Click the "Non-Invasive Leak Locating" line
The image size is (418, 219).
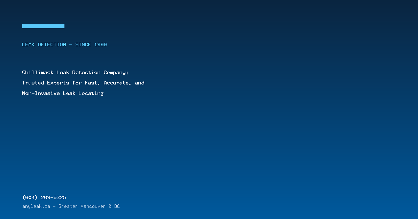63,94
